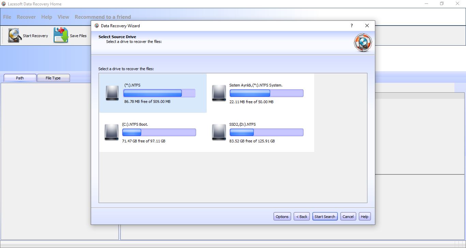Select the Sistem Ayrıldı drive icon
Screen dimensions: 466x248
[219, 93]
